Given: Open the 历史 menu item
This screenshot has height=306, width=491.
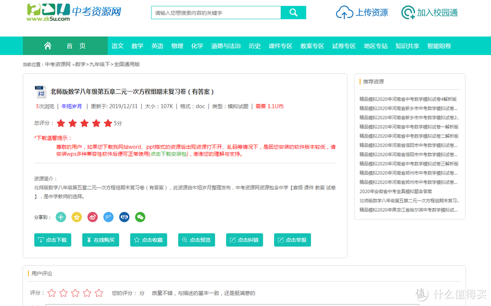Looking at the screenshot, I should click(x=255, y=46).
